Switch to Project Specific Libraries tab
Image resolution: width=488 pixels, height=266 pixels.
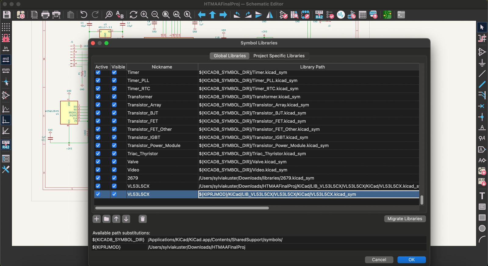pos(279,56)
